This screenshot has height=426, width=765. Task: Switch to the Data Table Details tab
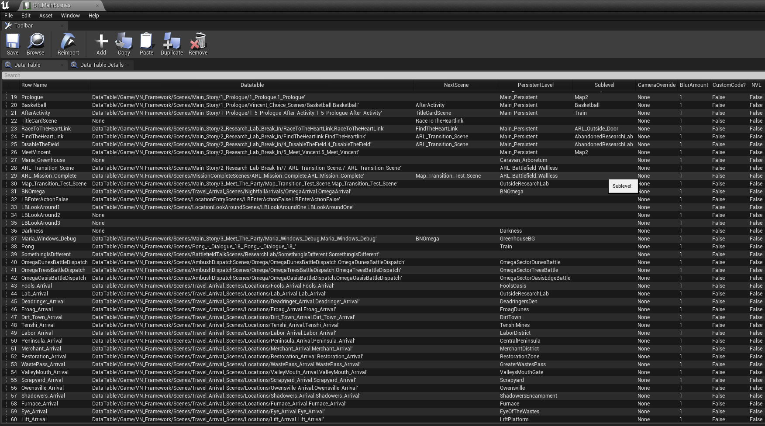101,65
